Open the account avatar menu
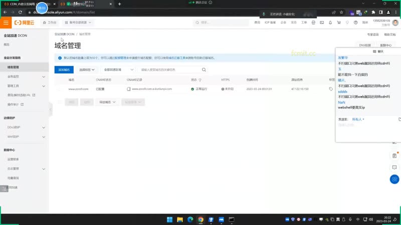The width and height of the screenshot is (401, 225). [x=395, y=22]
